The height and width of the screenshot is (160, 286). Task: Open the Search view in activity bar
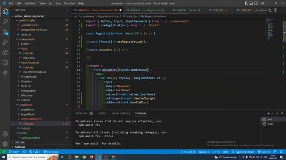point(5,22)
